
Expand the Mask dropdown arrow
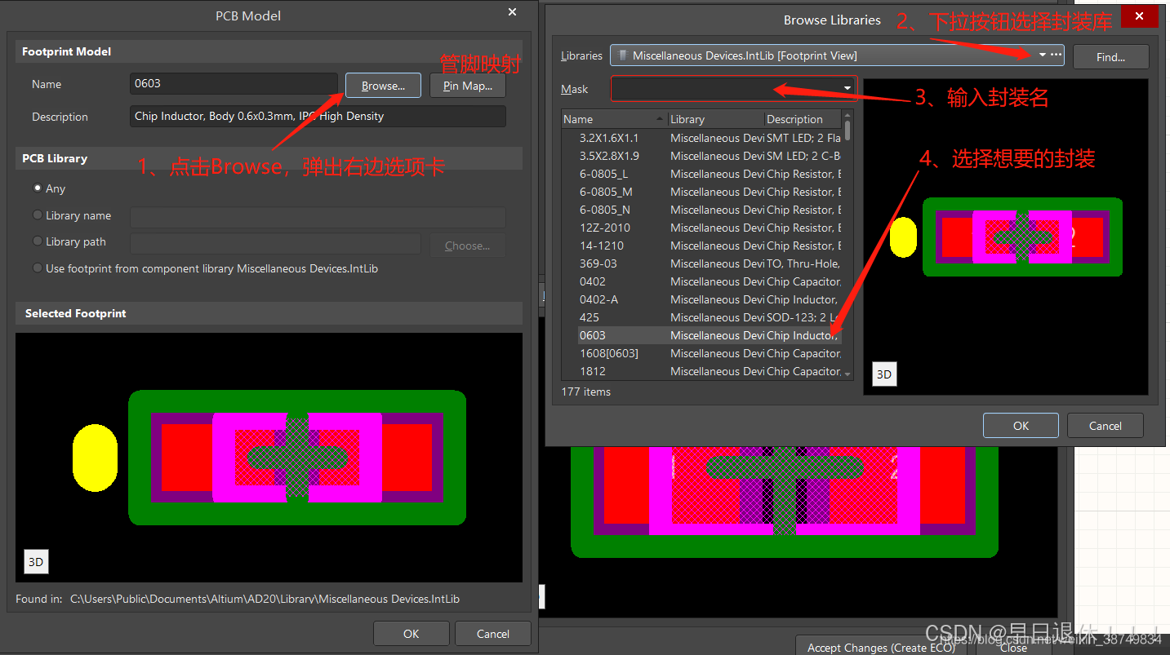(848, 88)
